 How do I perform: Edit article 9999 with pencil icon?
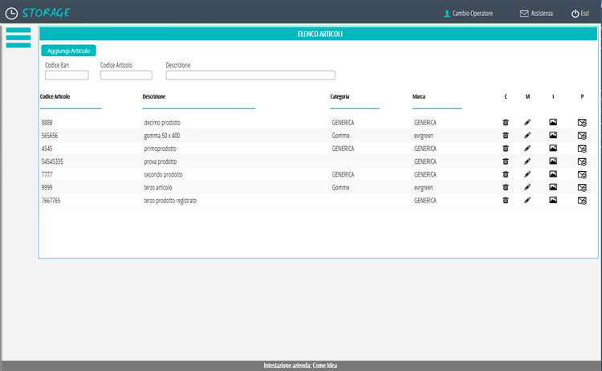pyautogui.click(x=527, y=188)
